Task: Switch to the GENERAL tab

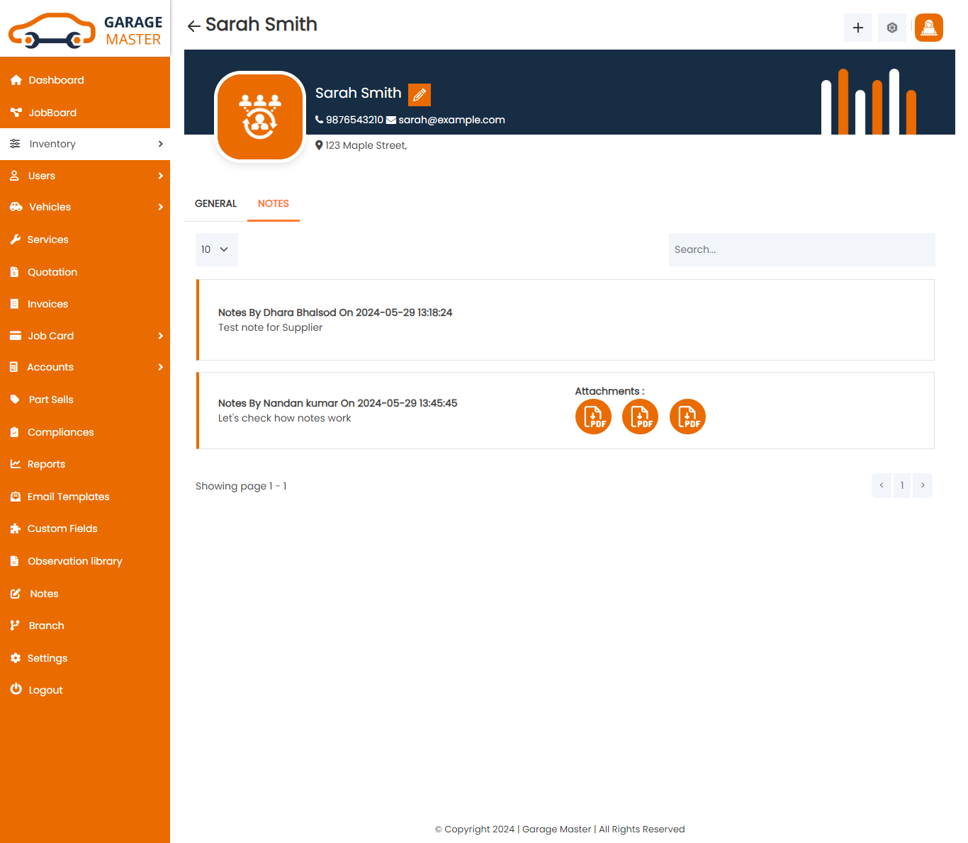Action: [215, 203]
